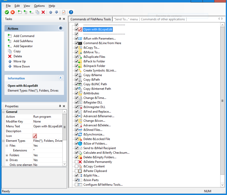Collapse the Element Types property
The height and width of the screenshot is (195, 227).
[x=3, y=141]
